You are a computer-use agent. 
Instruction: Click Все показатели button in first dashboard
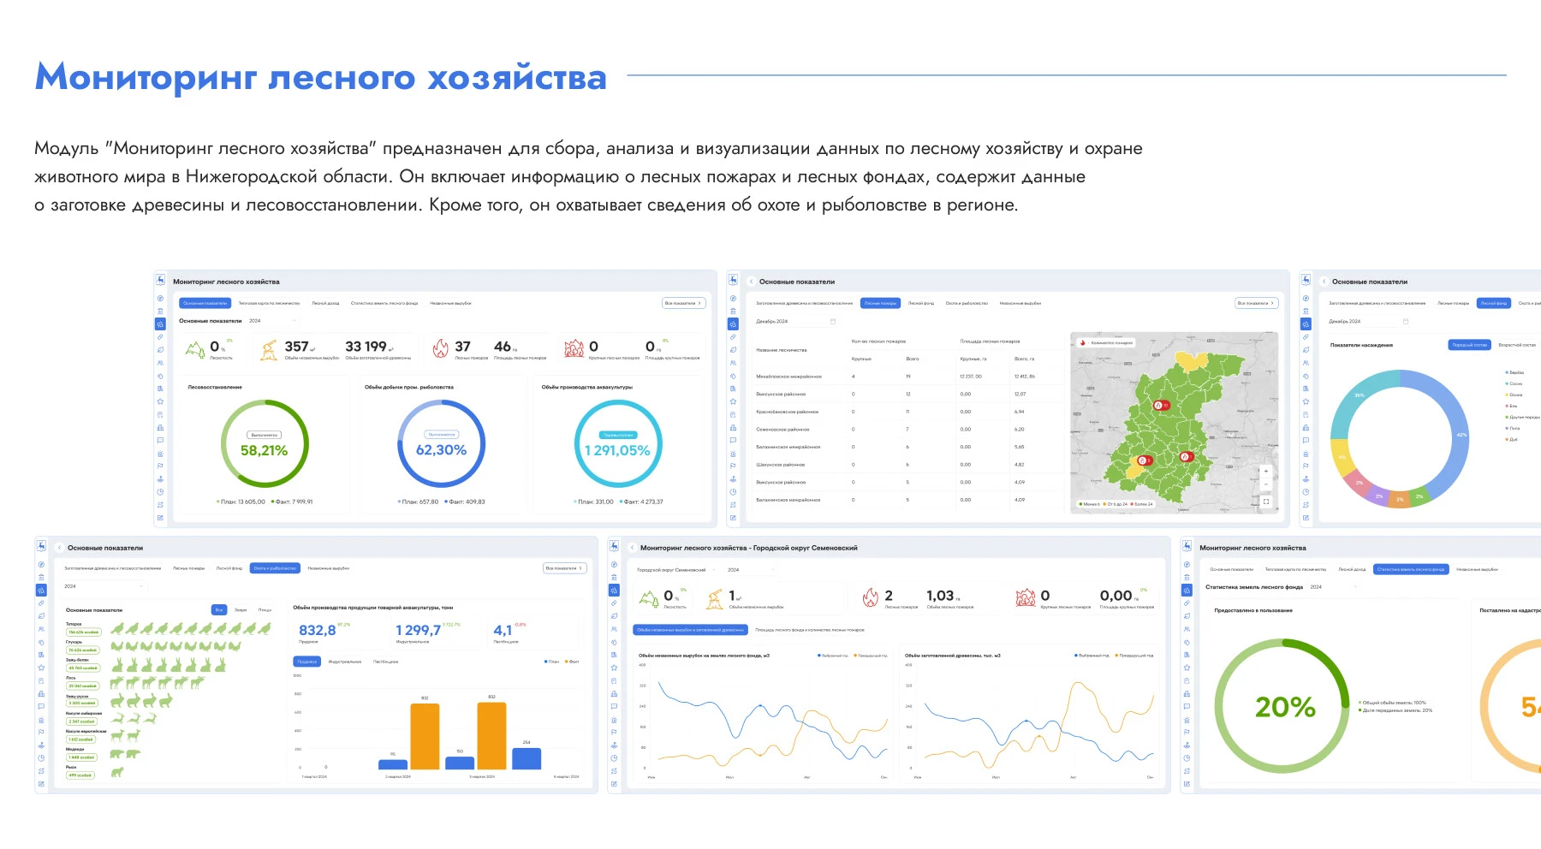click(683, 303)
